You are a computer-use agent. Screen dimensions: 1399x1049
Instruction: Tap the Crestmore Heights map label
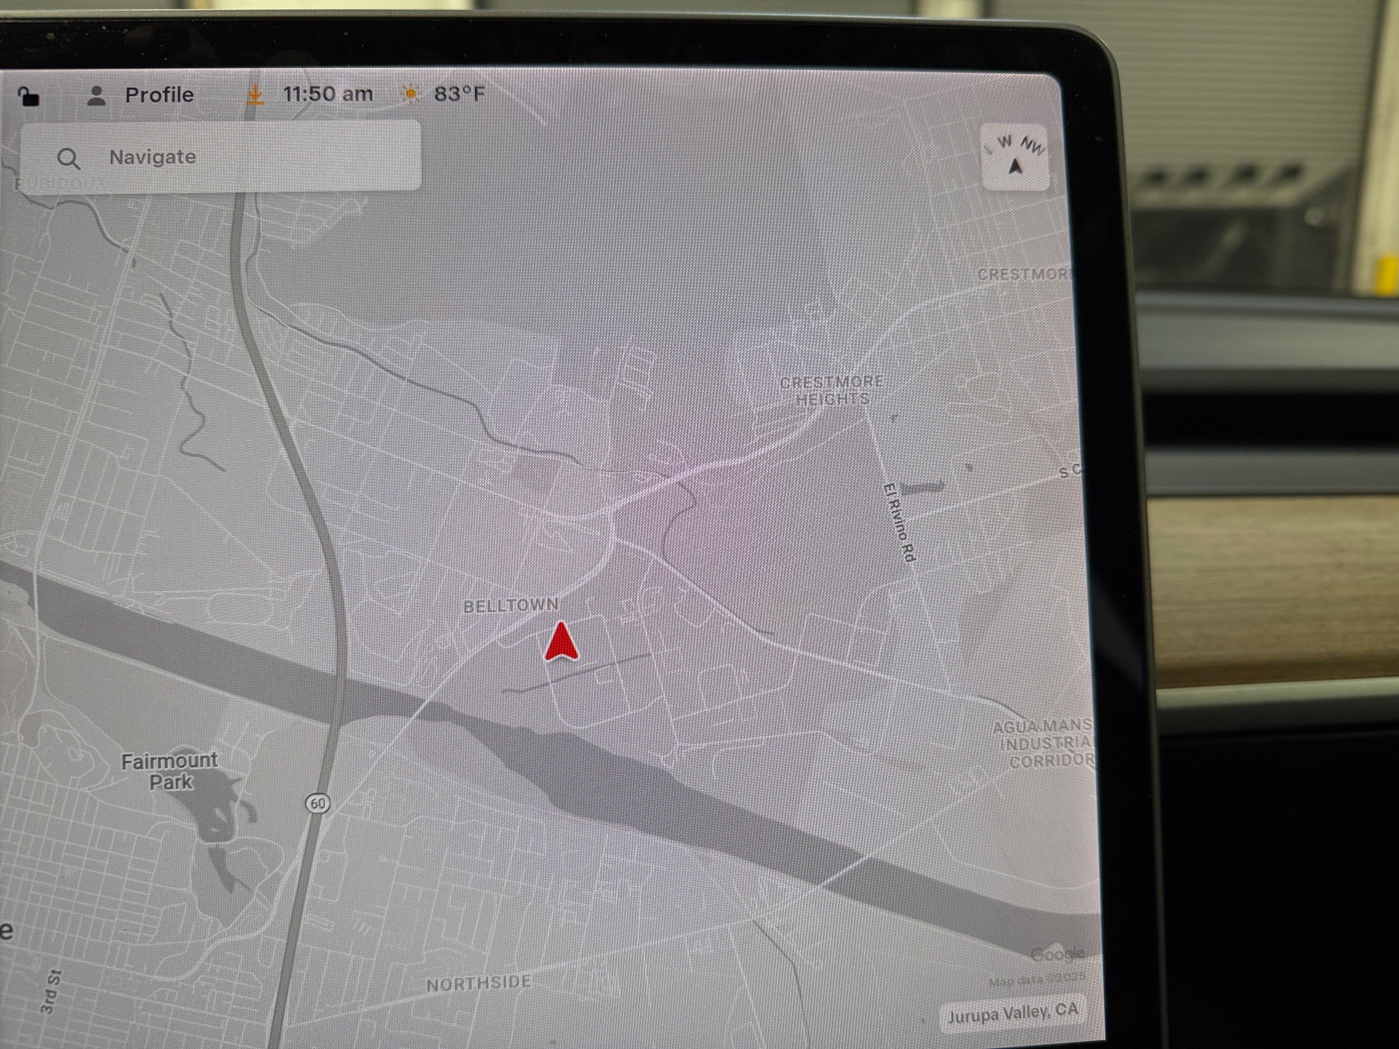[x=832, y=390]
